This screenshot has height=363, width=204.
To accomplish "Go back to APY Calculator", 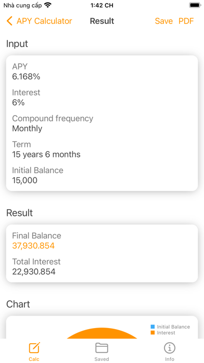I will tap(39, 21).
